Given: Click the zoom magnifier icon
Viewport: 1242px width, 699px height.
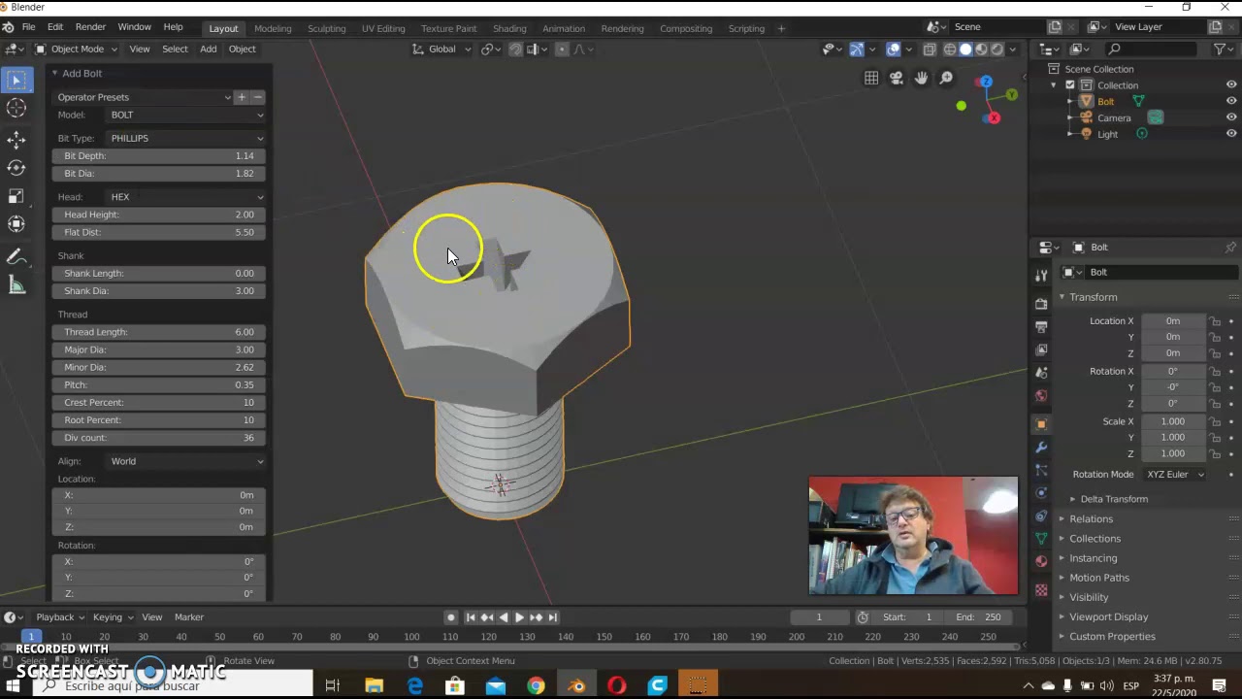Looking at the screenshot, I should click(946, 79).
